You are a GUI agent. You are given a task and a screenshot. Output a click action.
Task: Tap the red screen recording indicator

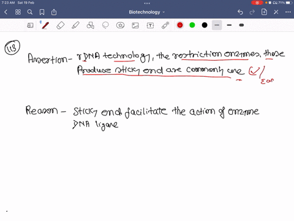click(257, 3)
